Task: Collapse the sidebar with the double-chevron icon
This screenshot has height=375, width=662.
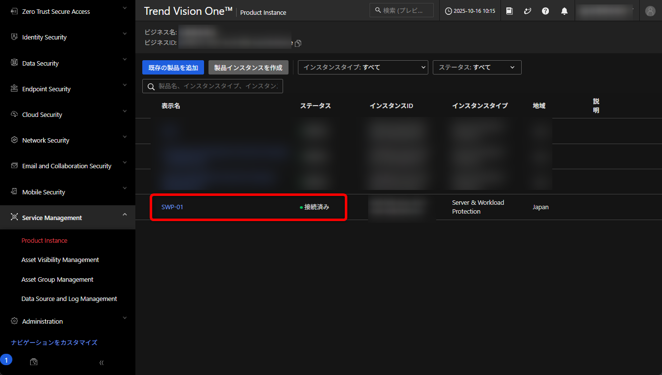Action: 101,363
